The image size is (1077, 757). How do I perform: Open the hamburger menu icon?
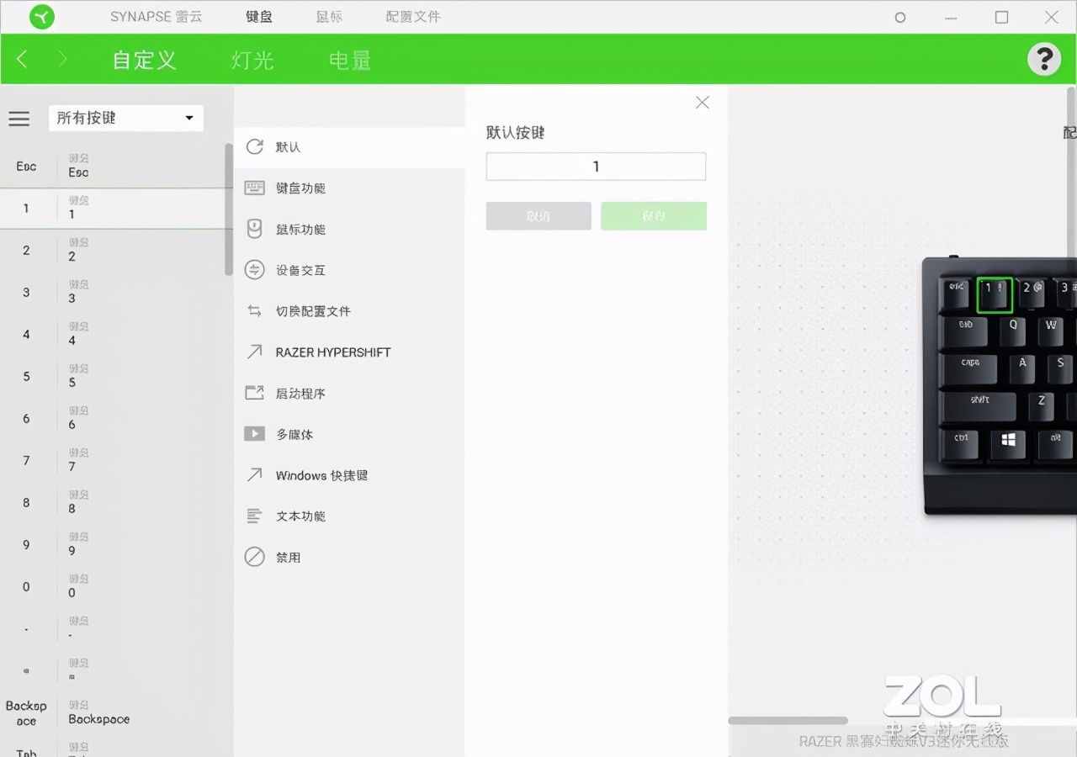point(19,119)
